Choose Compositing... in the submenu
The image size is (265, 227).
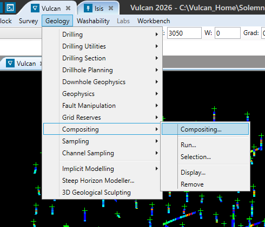tap(205, 129)
